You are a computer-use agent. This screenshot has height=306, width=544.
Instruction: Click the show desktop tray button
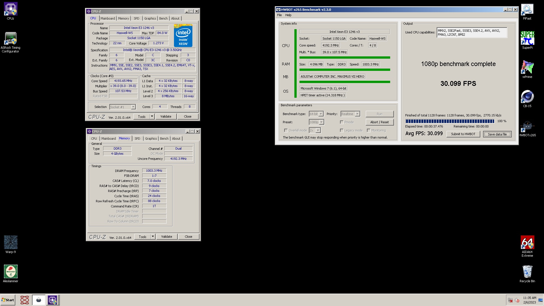pos(541,300)
